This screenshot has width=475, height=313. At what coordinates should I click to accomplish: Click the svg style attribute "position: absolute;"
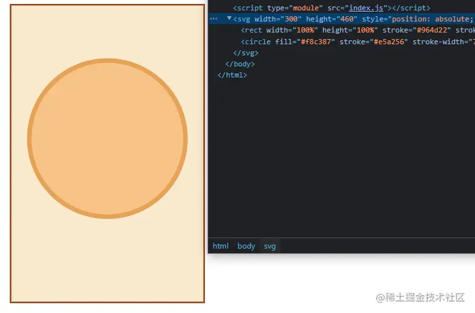pyautogui.click(x=433, y=19)
